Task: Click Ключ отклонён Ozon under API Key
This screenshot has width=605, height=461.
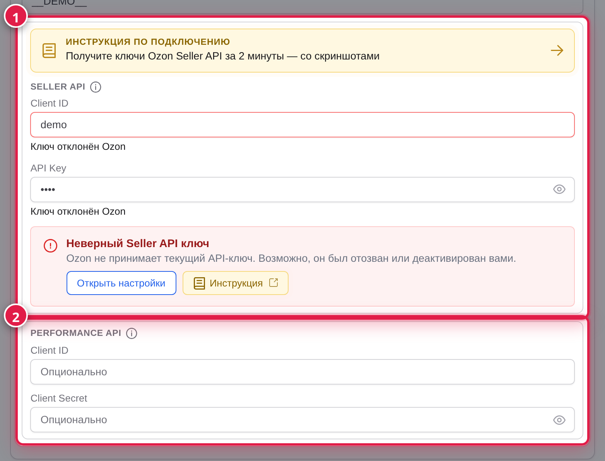Action: point(78,212)
